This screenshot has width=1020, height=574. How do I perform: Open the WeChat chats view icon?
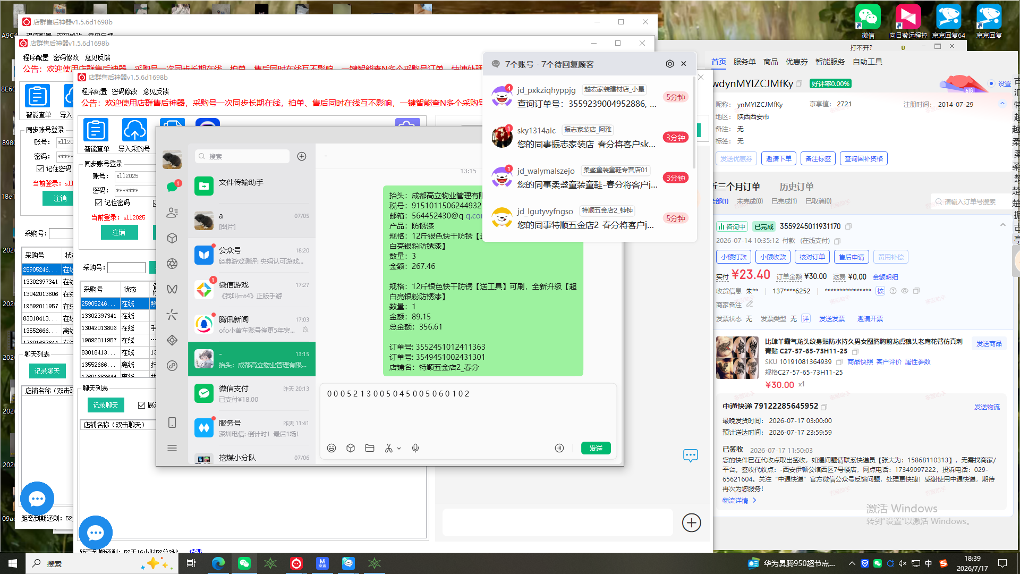click(172, 187)
